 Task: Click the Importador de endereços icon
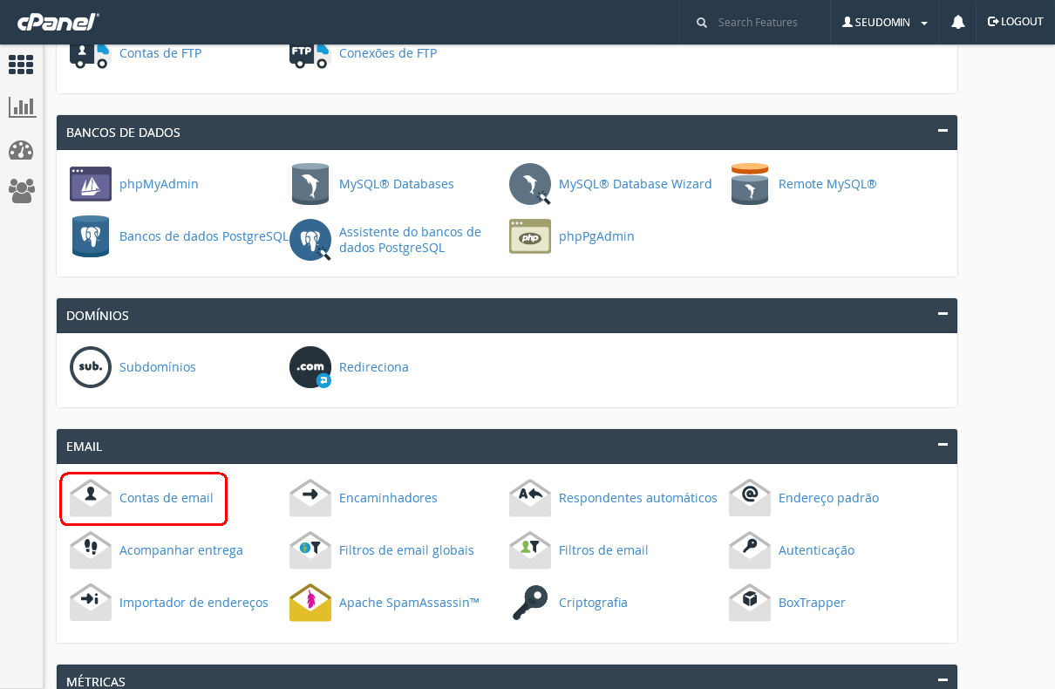pyautogui.click(x=91, y=603)
